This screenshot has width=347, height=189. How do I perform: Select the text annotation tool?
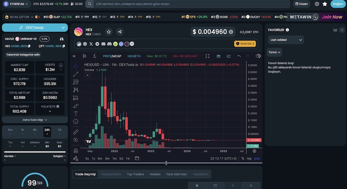[76, 114]
